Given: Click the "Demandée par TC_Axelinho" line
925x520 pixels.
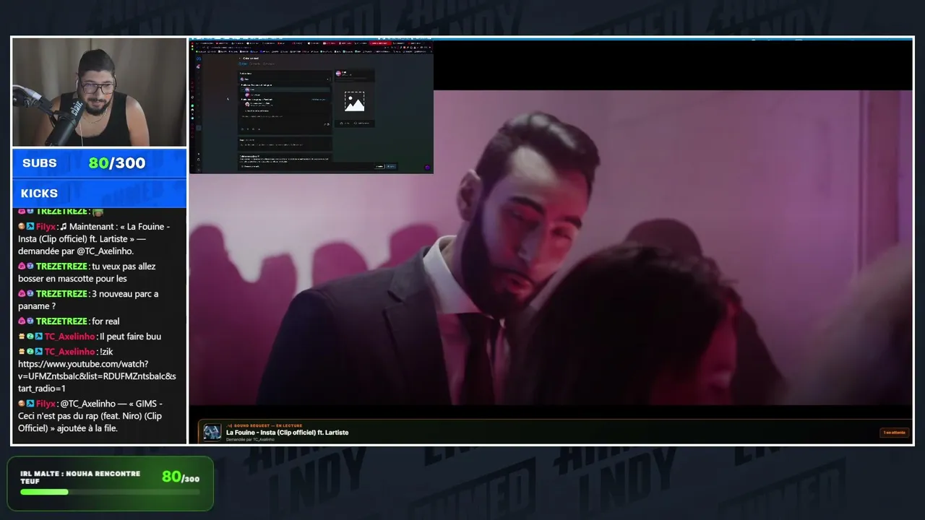Looking at the screenshot, I should point(250,439).
